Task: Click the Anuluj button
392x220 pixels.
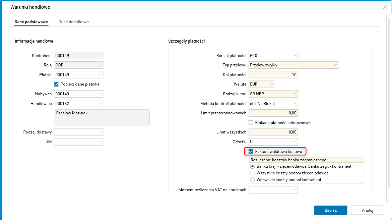Action: (367, 210)
